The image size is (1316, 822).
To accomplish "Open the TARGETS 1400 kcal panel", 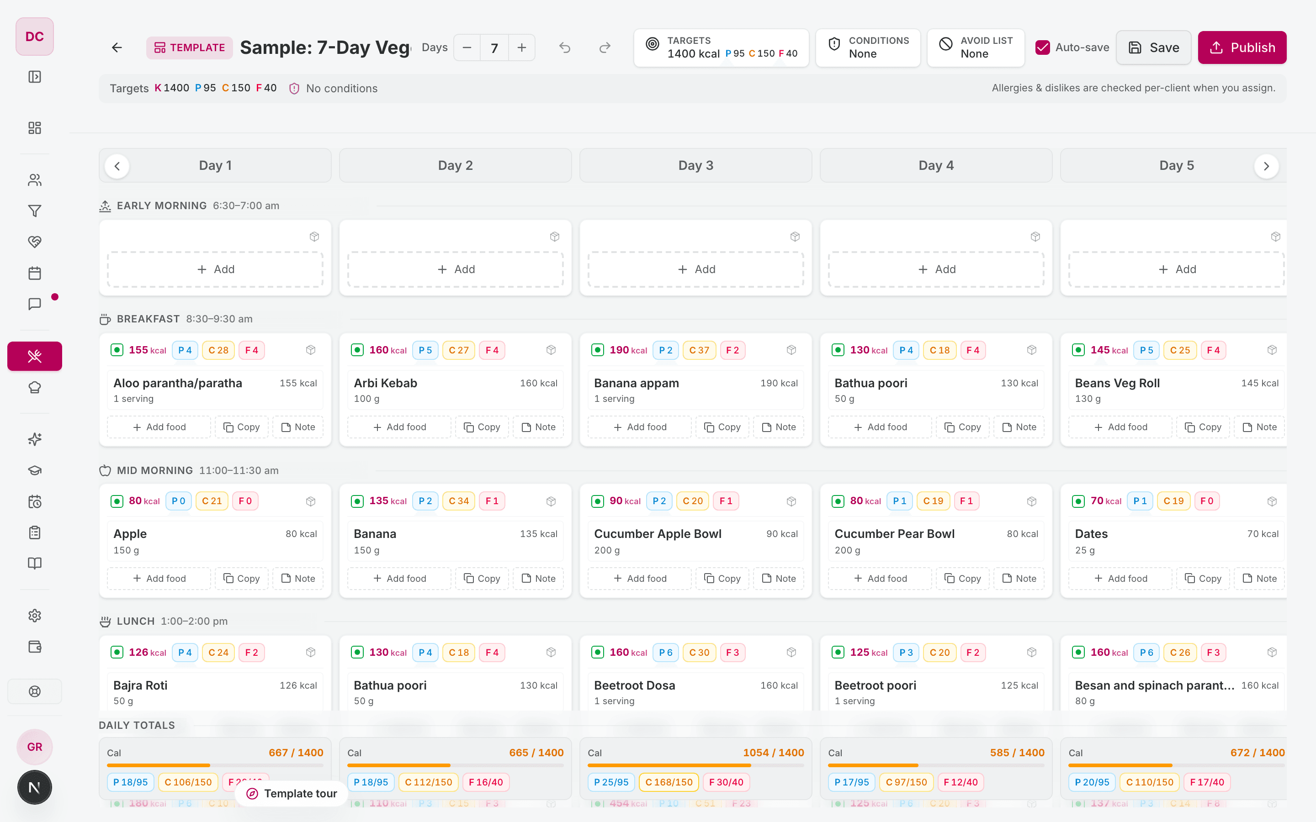I will pyautogui.click(x=721, y=48).
